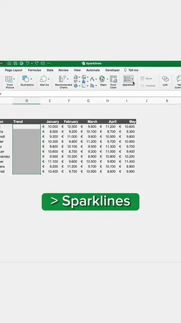This screenshot has height=323, width=181.
Task: Expand the Illustrations dropdown arrow
Action: pos(31,79)
